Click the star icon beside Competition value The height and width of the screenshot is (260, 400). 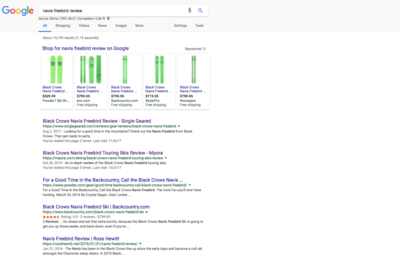click(103, 18)
